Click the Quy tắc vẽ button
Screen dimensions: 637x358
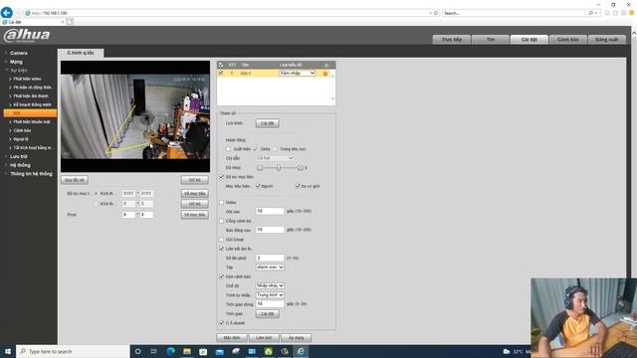[75, 180]
